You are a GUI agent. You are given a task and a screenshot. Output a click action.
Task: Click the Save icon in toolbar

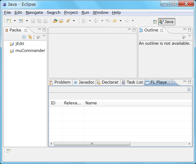[33, 21]
